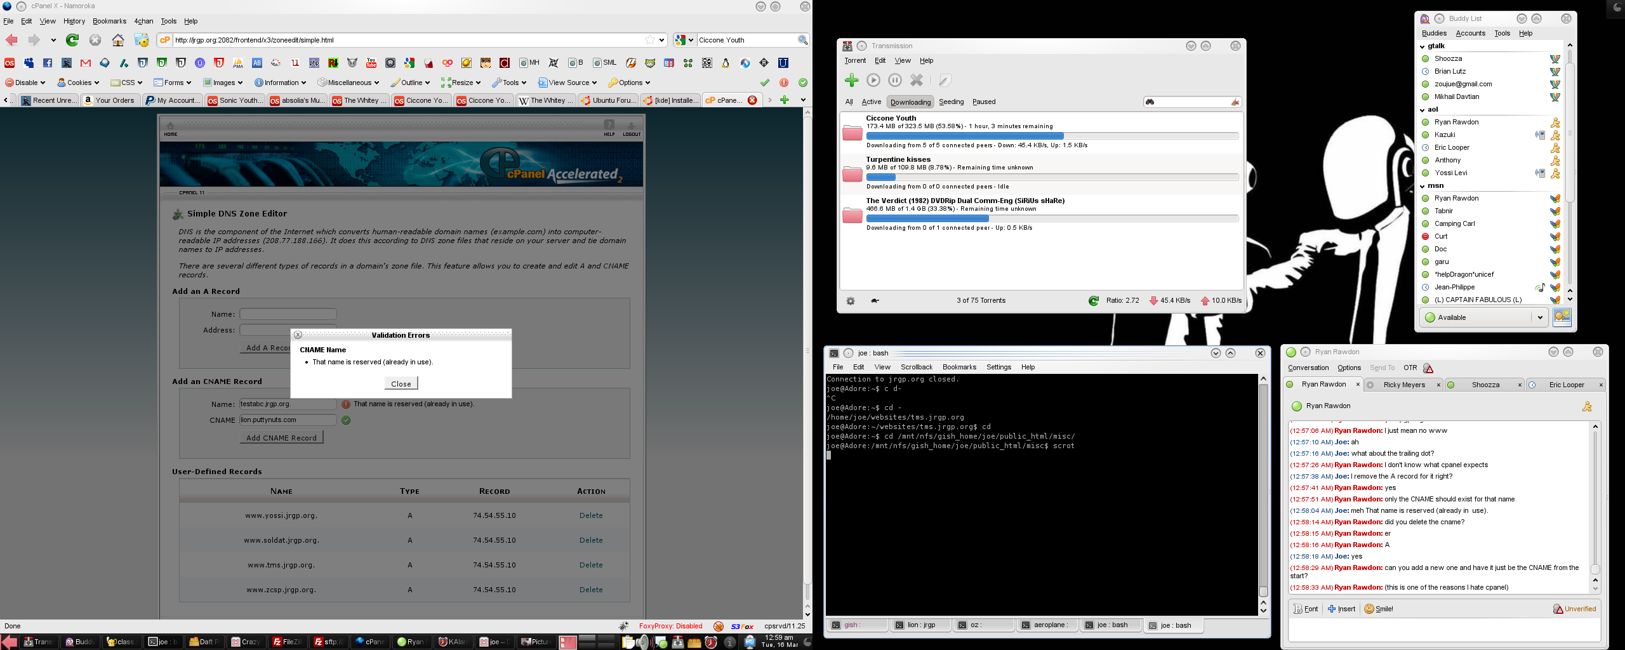Click the A Record Name input field
The image size is (1625, 650).
coord(288,314)
